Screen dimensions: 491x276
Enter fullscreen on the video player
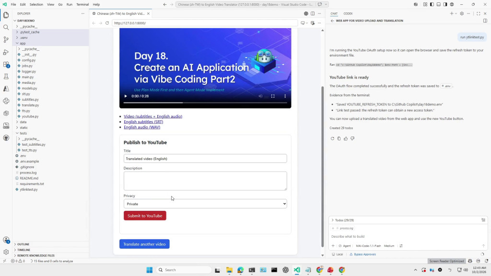pos(273,96)
